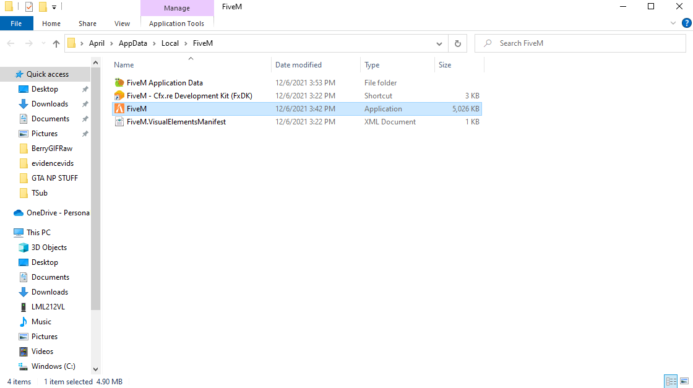Go up one folder level
The image size is (693, 388).
[56, 43]
